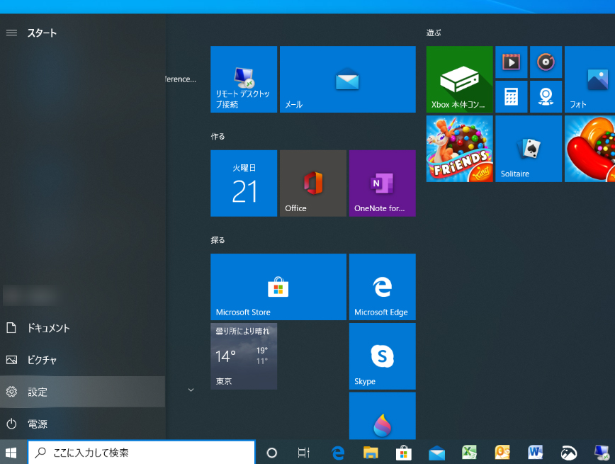Viewport: 615px width, 464px height.
Task: Open the Power options menu
Action: pyautogui.click(x=82, y=424)
